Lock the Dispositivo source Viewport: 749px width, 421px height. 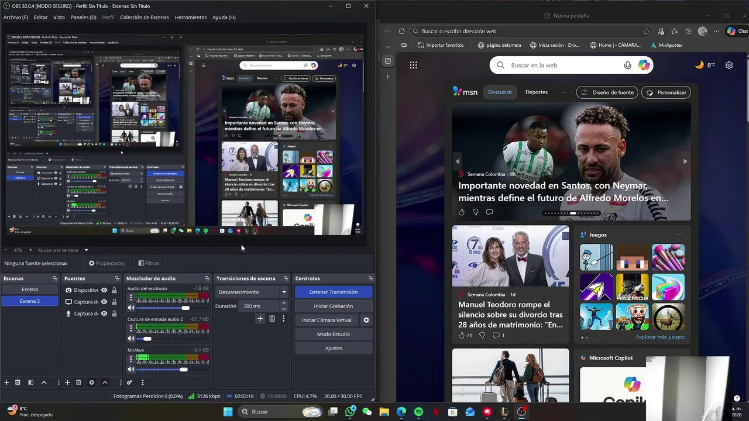[114, 290]
